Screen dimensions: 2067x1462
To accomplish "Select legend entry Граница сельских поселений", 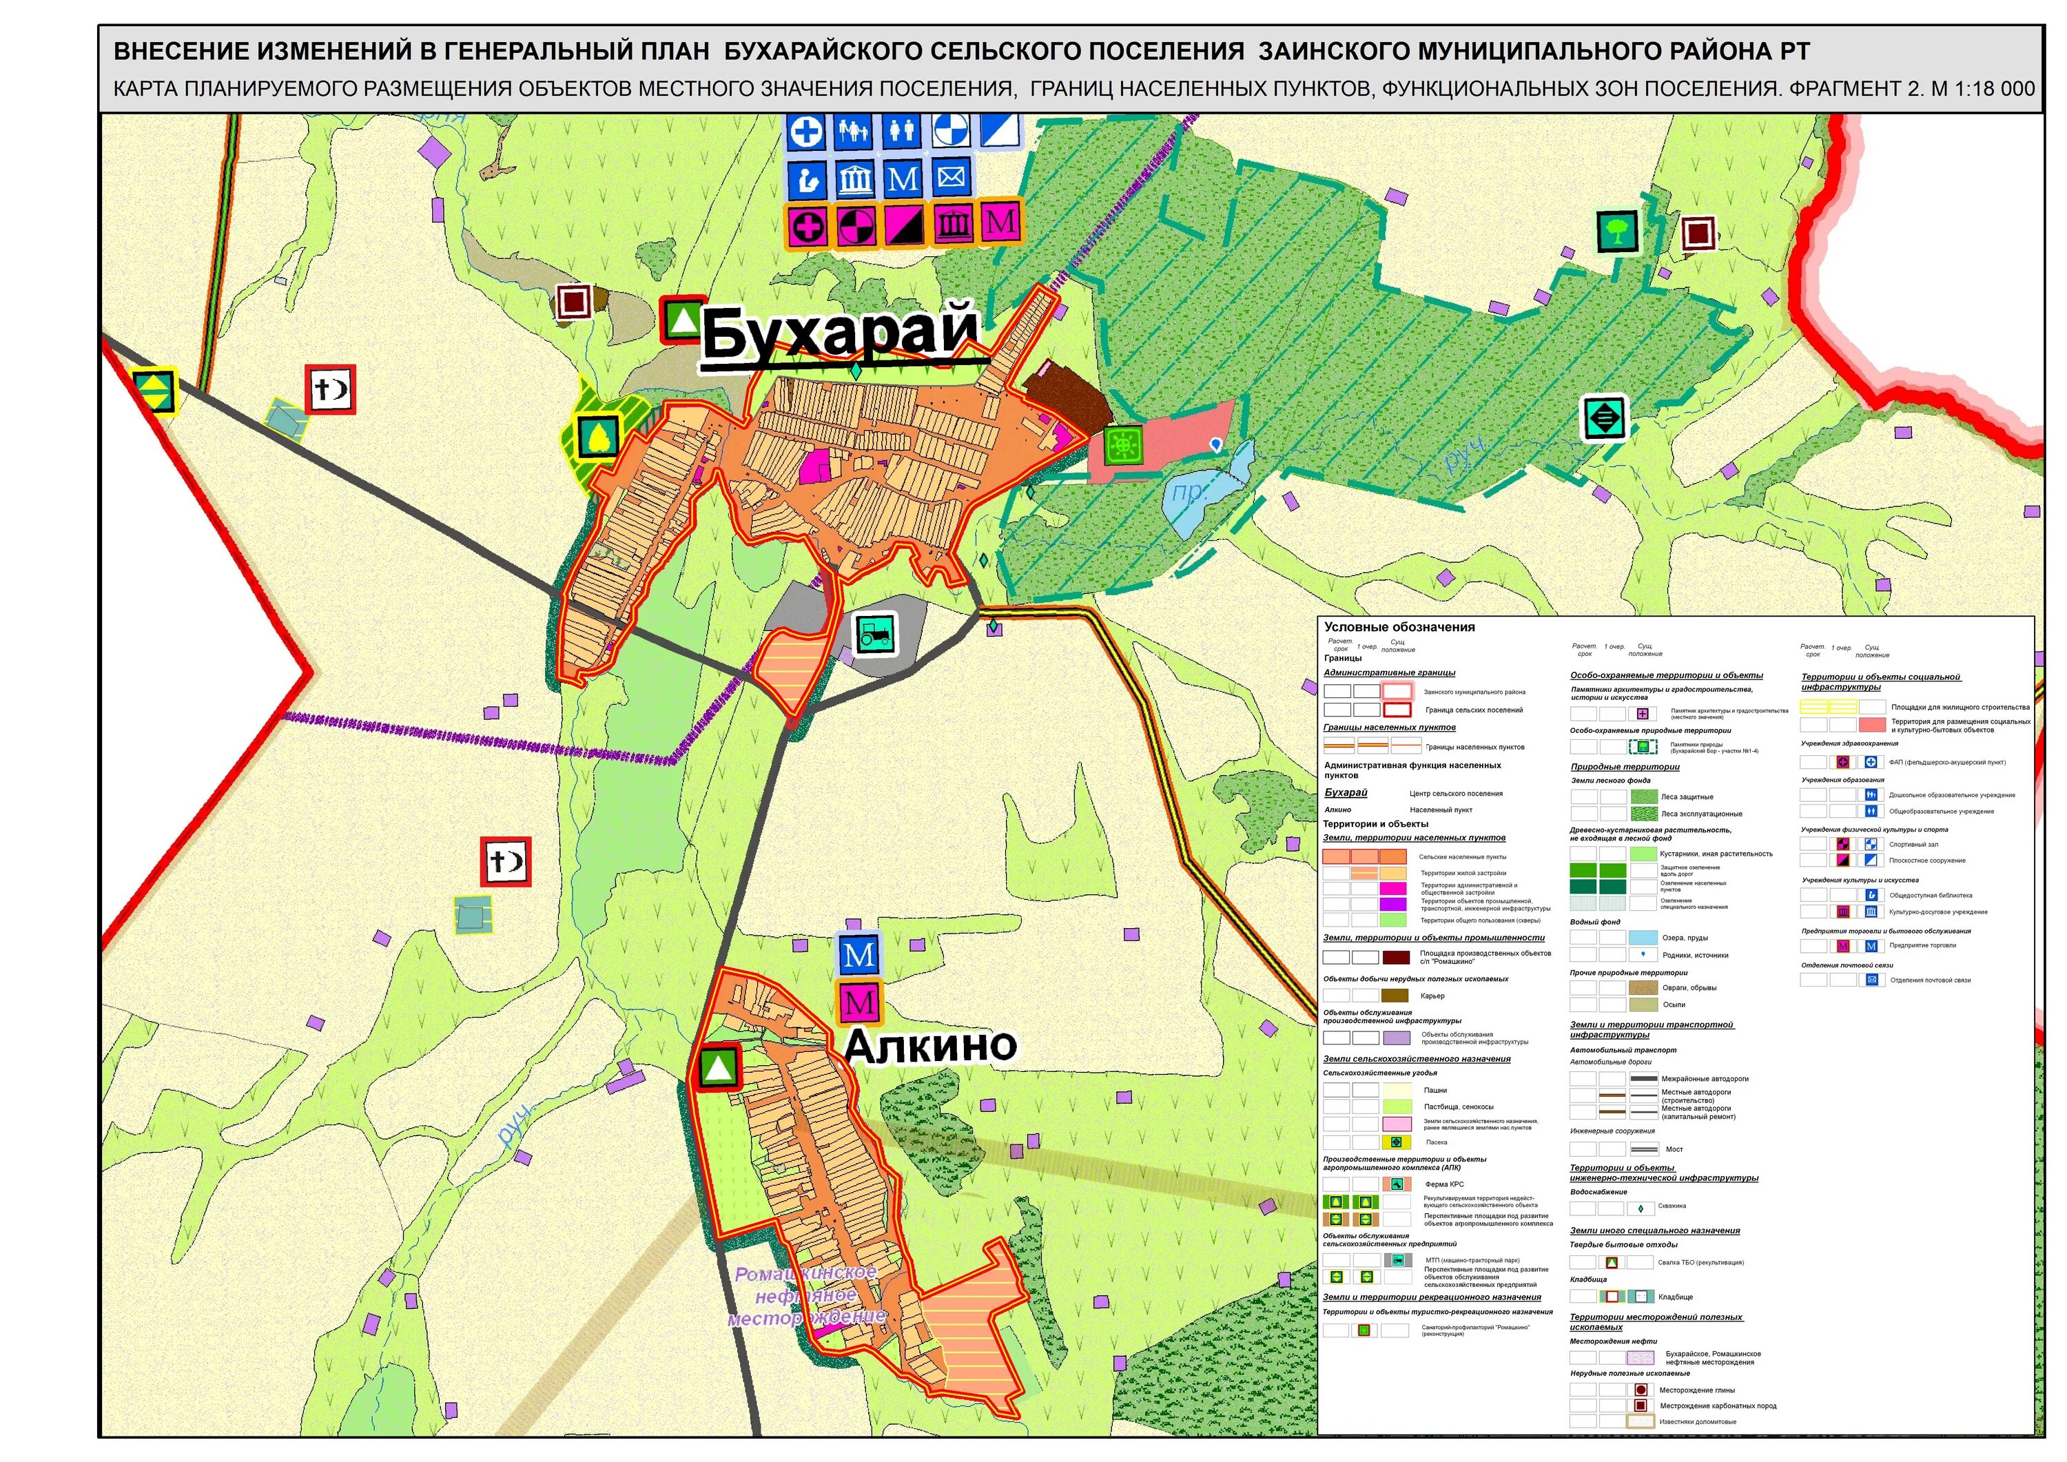I will pos(1474,710).
